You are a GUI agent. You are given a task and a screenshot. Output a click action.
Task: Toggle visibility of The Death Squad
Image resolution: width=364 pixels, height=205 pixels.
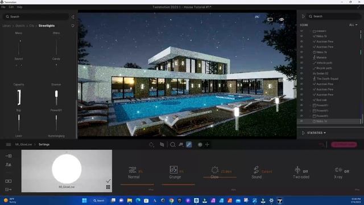301,79
